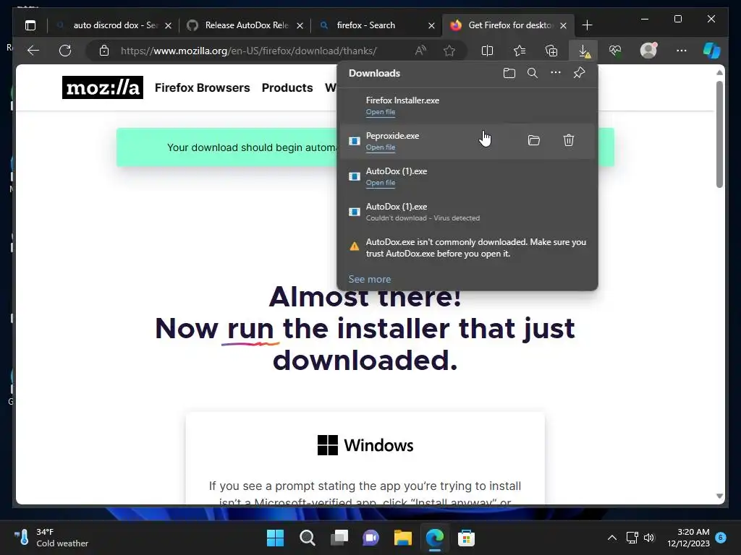The width and height of the screenshot is (741, 555).
Task: Open the notification count badge
Action: point(721,537)
